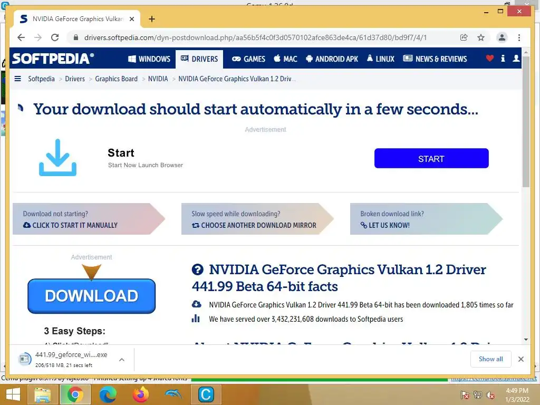Open the Mac section
This screenshot has width=540, height=405.
click(x=285, y=59)
